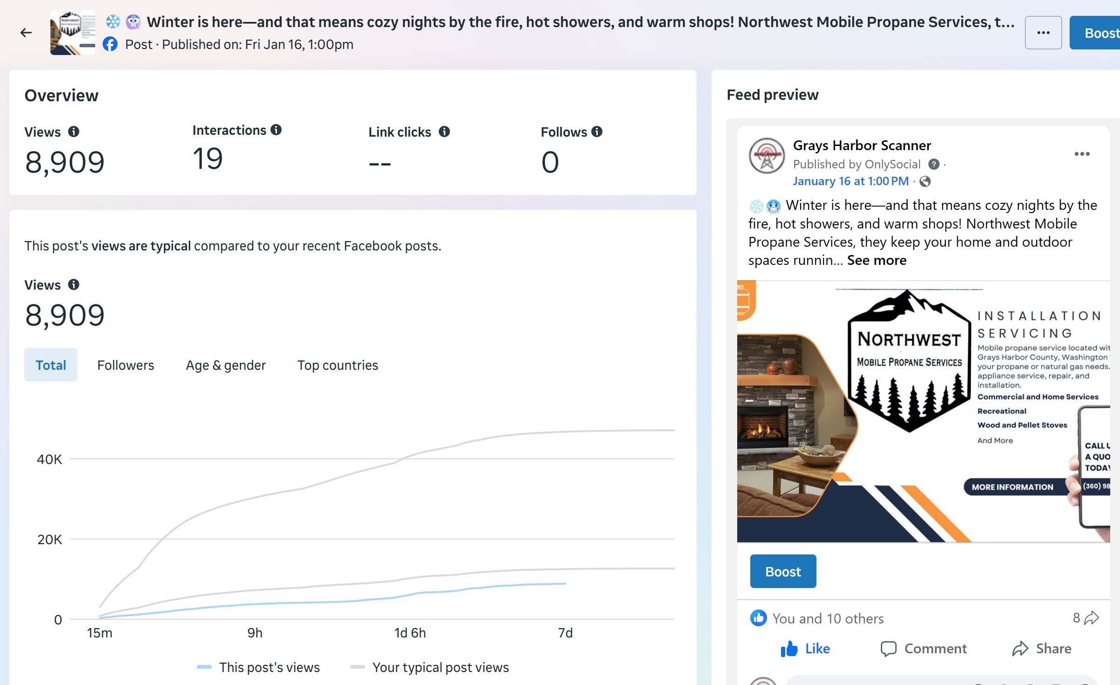
Task: Switch to the Age & gender tab
Action: click(x=226, y=365)
